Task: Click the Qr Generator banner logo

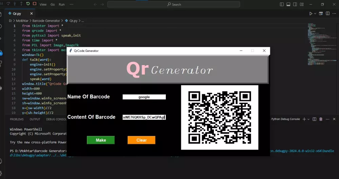Action: [170, 69]
